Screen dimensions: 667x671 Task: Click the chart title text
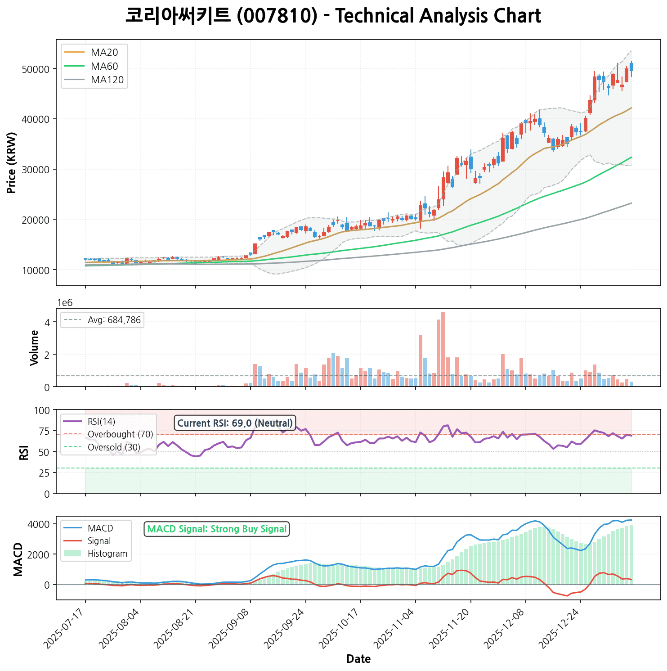click(x=333, y=16)
